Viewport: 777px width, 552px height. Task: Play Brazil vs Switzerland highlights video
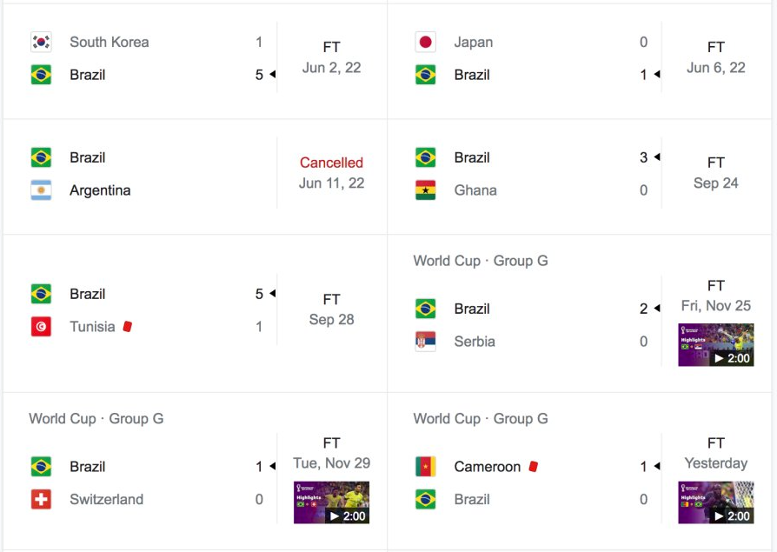pos(331,502)
